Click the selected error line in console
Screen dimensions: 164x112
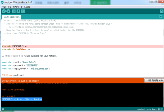pyautogui.click(x=22, y=99)
